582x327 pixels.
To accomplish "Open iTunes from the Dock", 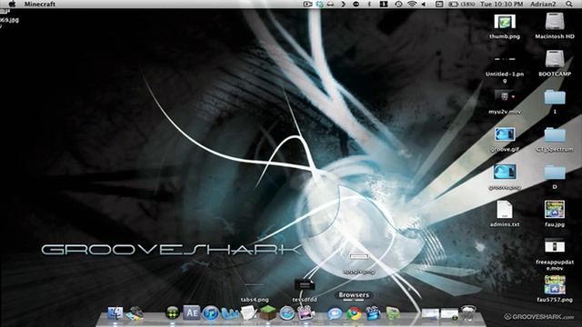I will point(210,313).
